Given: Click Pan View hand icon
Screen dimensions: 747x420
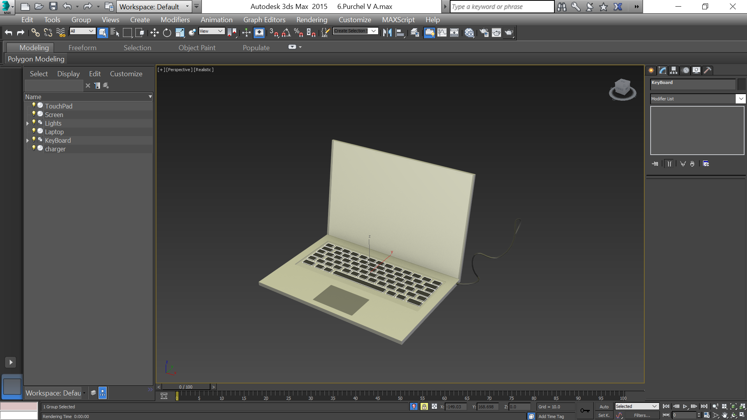Looking at the screenshot, I should [724, 415].
